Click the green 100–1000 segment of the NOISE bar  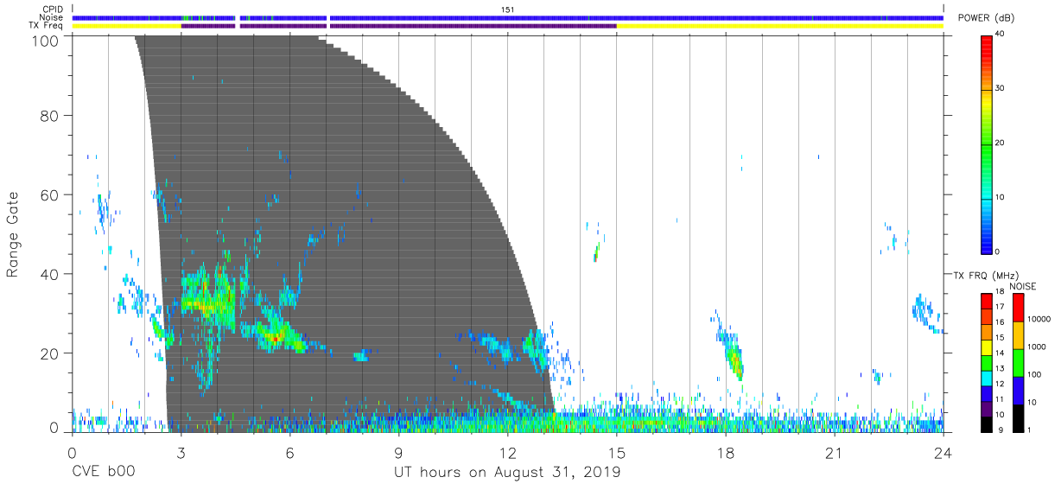point(1018,362)
